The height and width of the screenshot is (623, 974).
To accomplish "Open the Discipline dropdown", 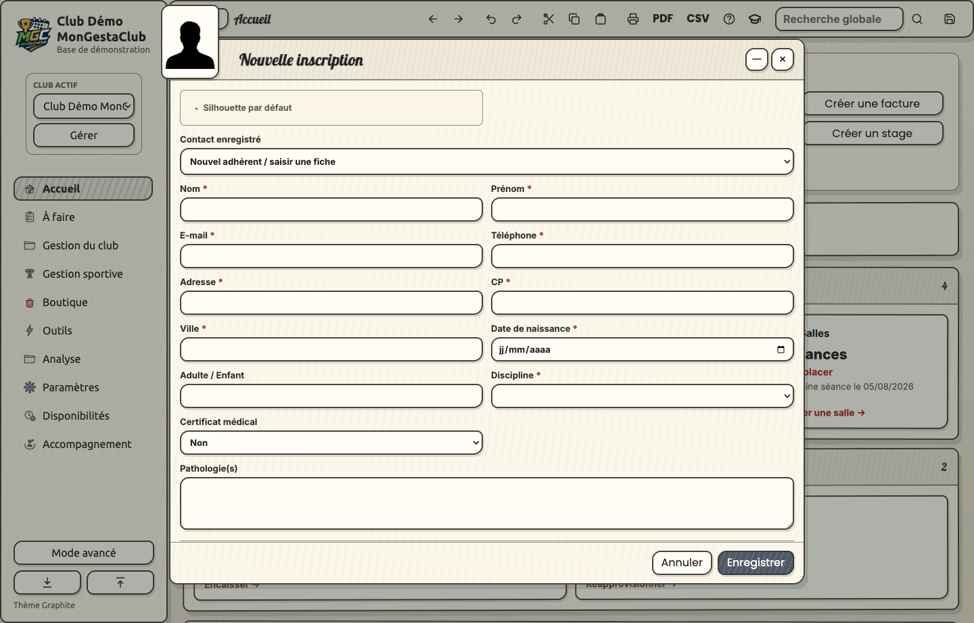I will 642,396.
